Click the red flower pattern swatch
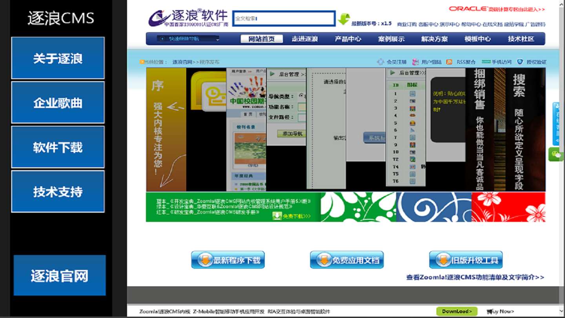Viewport: 565px width, 318px height. coord(508,207)
